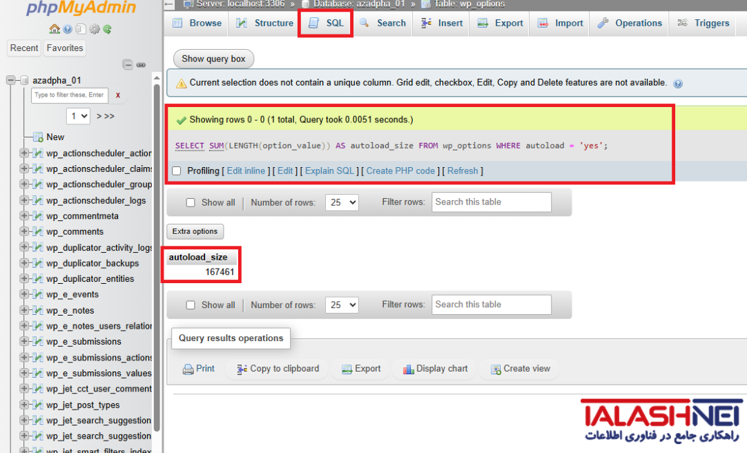Click the table icon beside wp_e_submissions

click(x=38, y=342)
